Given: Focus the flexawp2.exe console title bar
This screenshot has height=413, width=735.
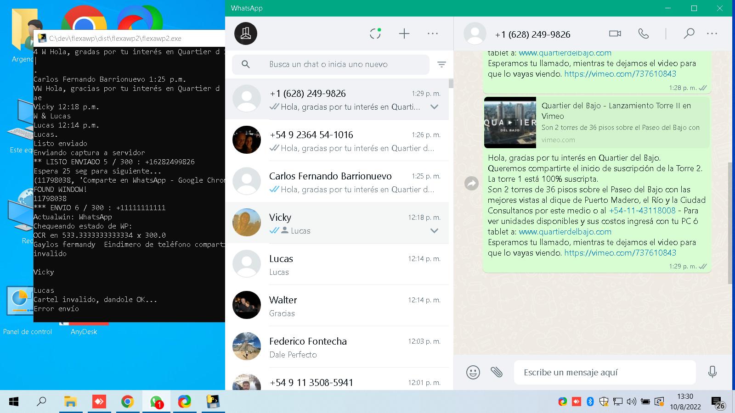Looking at the screenshot, I should point(130,39).
